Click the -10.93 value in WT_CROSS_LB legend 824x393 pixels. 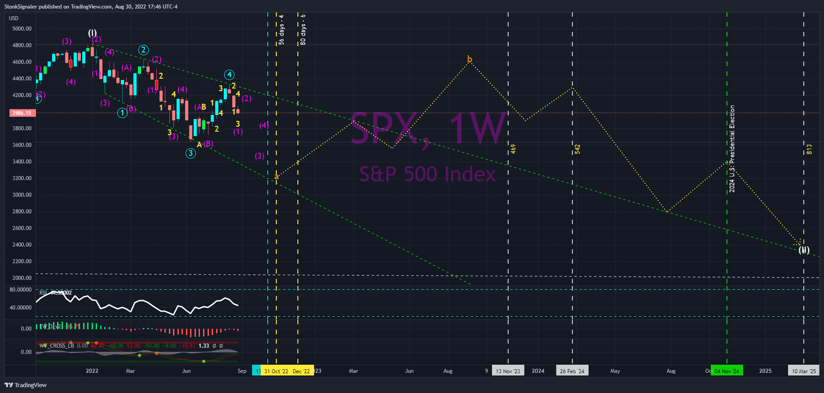click(x=187, y=346)
